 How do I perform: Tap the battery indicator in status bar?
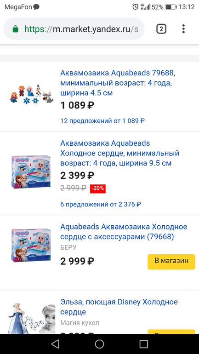pyautogui.click(x=171, y=7)
